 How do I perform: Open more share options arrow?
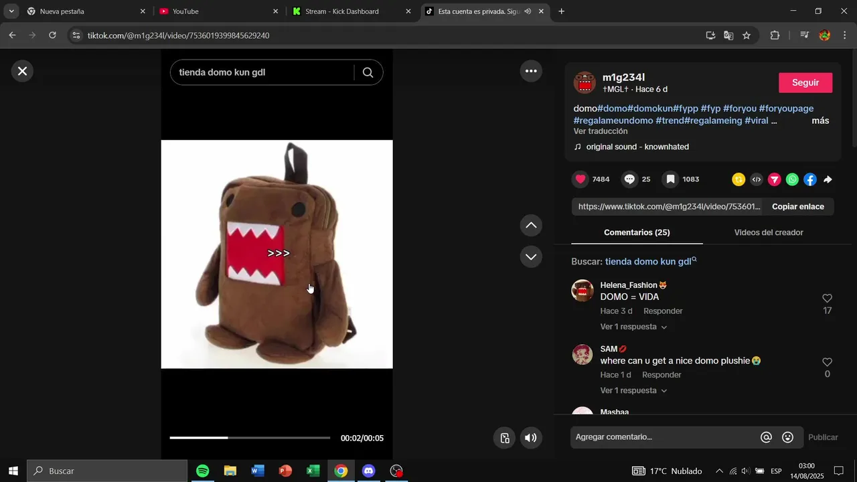click(x=828, y=179)
